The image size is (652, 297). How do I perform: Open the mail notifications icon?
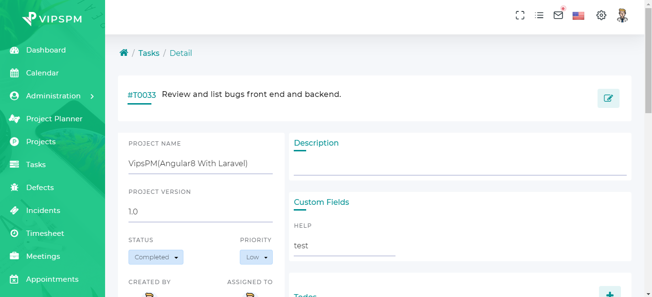click(558, 15)
